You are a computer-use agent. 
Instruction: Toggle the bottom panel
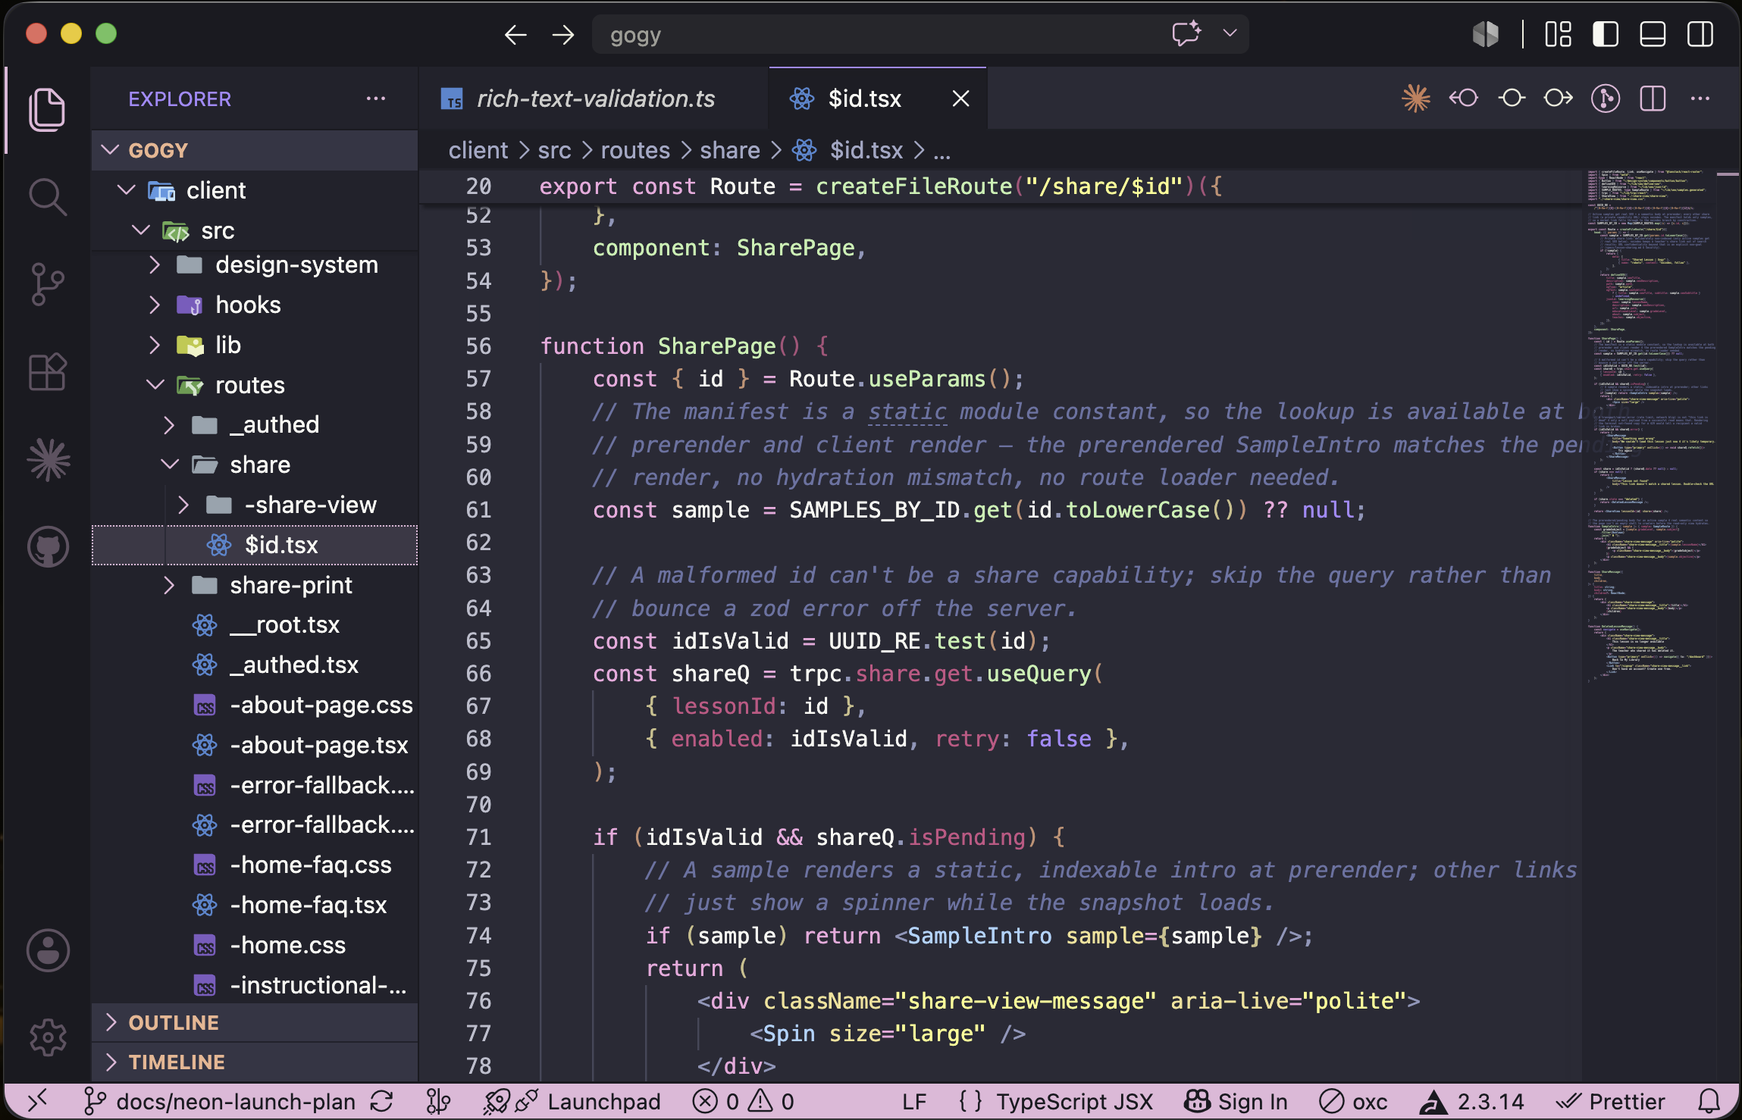(1653, 34)
